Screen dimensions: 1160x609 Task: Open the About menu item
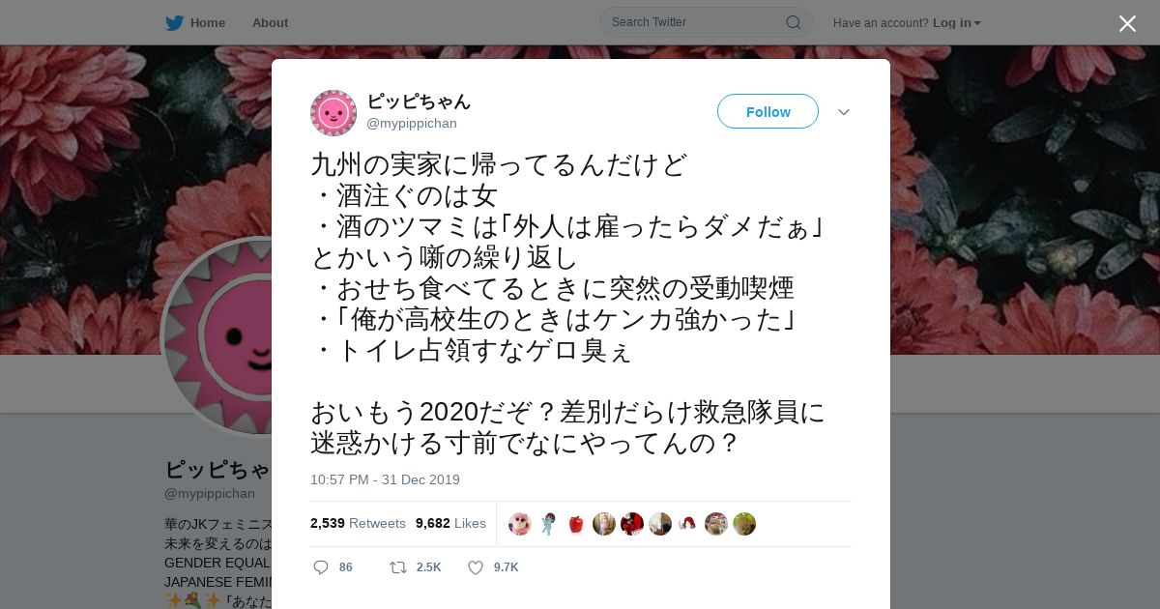click(270, 22)
